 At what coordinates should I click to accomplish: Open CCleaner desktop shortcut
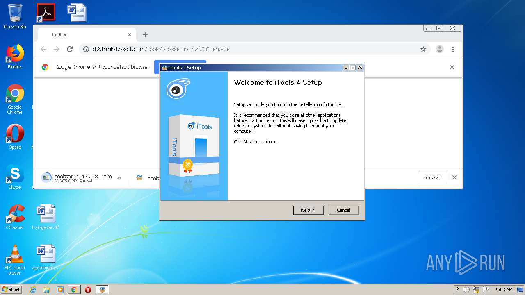[15, 217]
